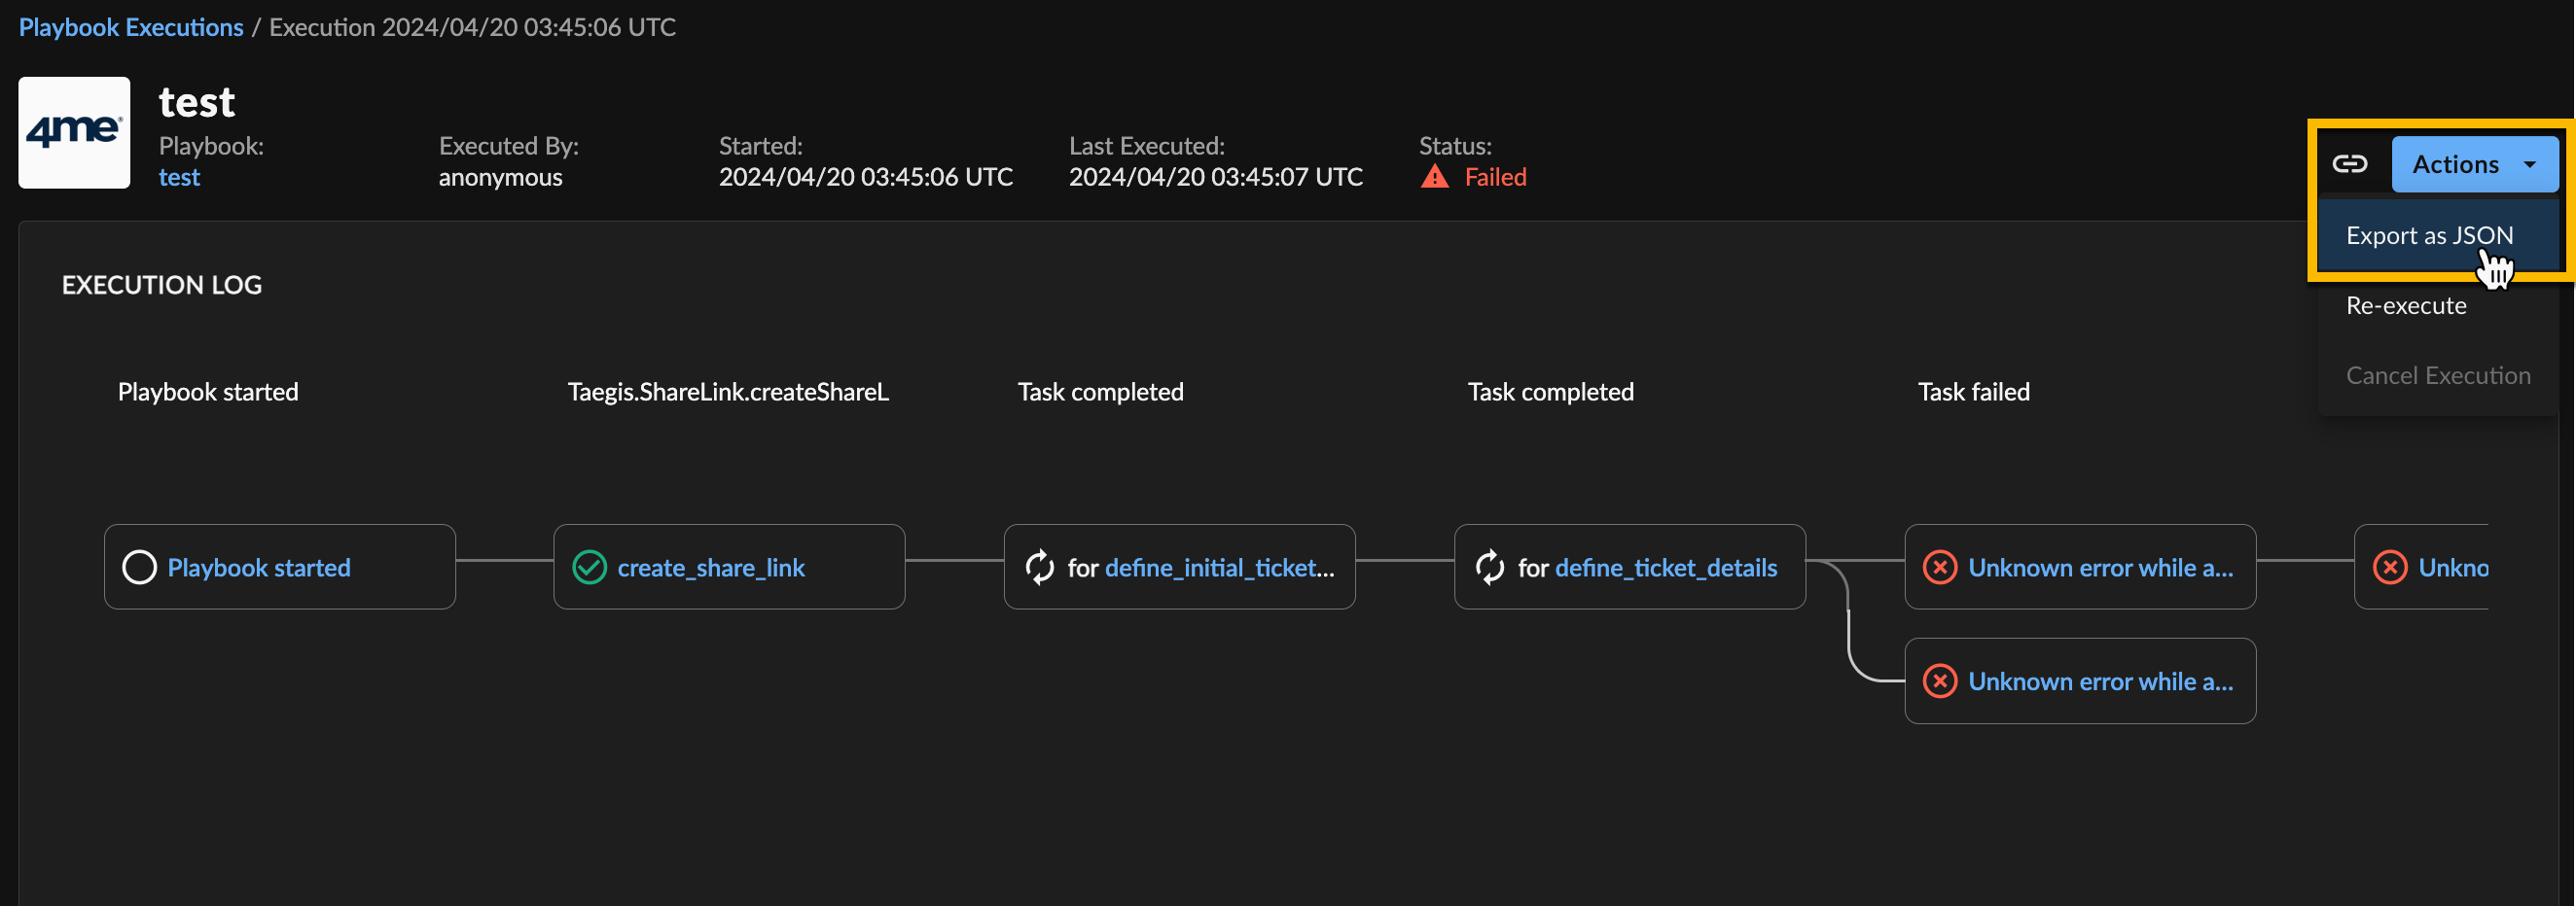Open the test playbook link
This screenshot has width=2576, height=906.
tap(179, 177)
